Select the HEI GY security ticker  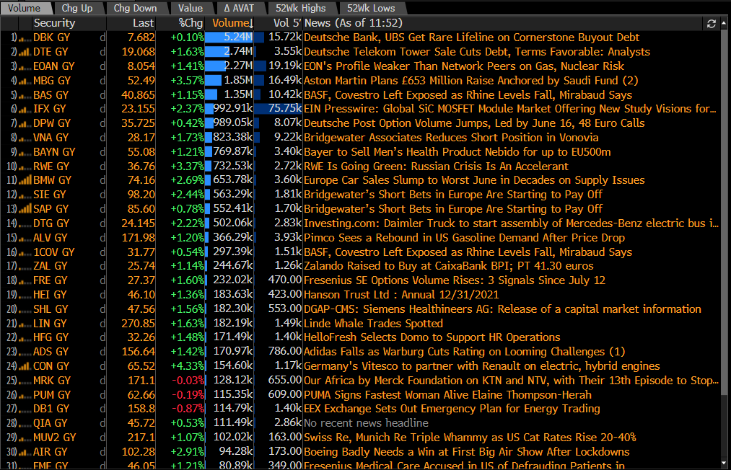pyautogui.click(x=50, y=295)
